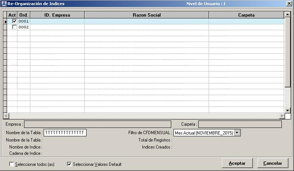The image size is (294, 171).
Task: Enable the Act checkbox for row 0002
Action: pos(14,27)
